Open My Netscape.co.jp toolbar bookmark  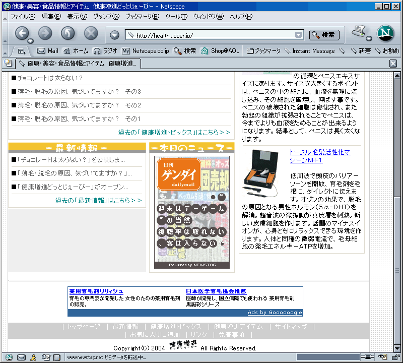[146, 51]
